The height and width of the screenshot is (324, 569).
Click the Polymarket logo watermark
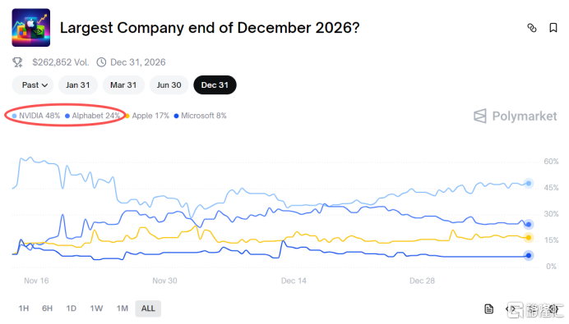515,116
